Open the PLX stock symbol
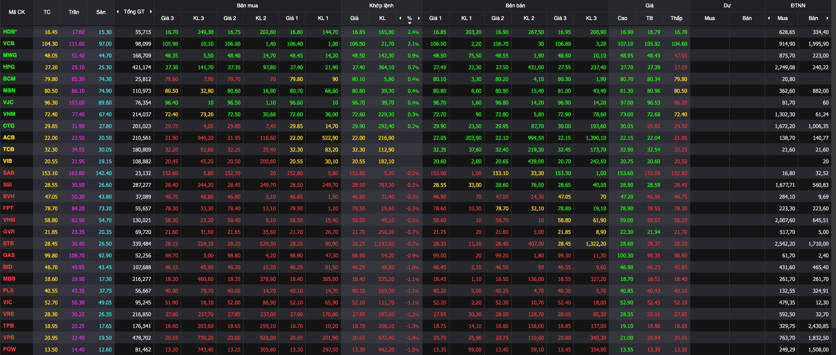 8,291
